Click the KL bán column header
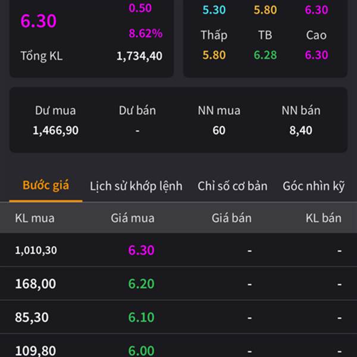 tap(324, 218)
